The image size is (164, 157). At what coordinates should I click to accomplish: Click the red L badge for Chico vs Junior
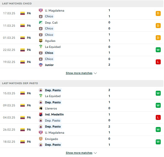[158, 62]
